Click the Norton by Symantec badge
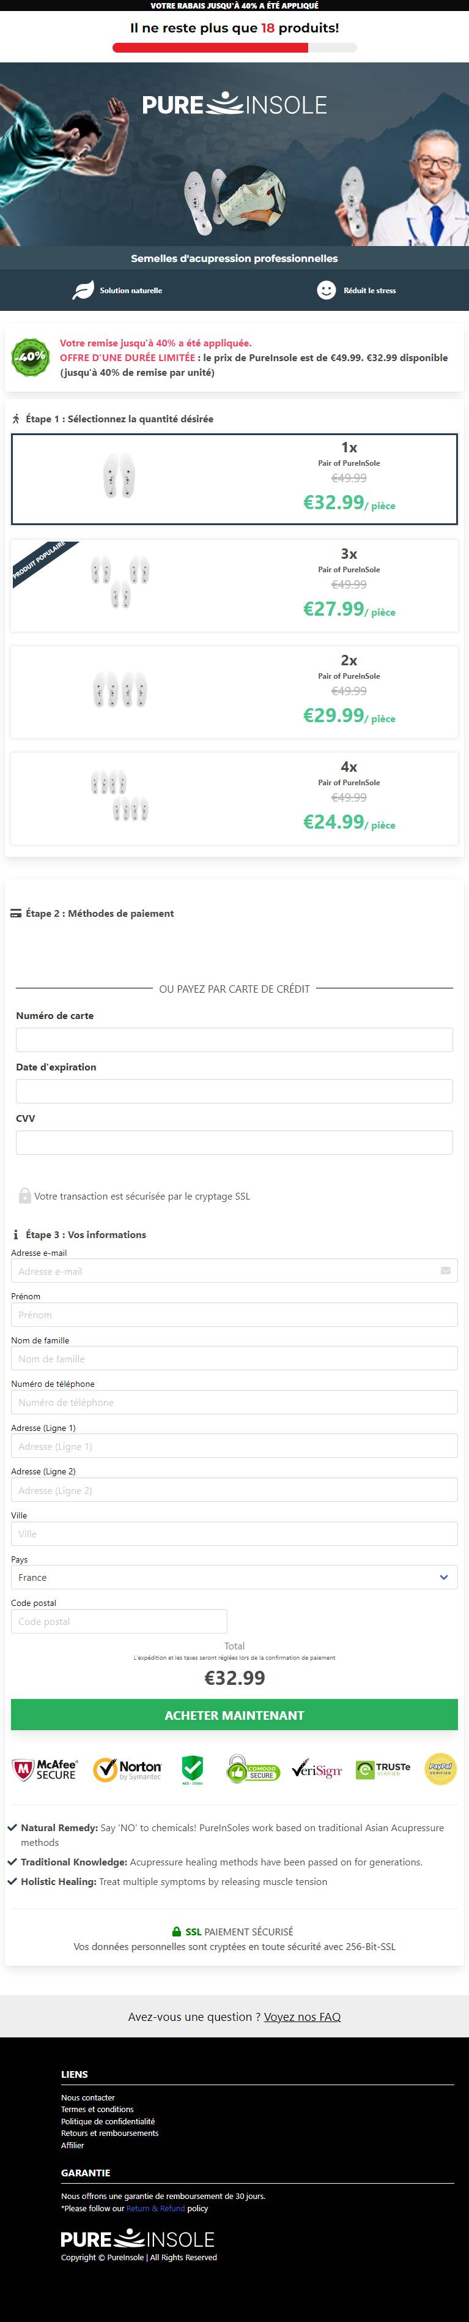The height and width of the screenshot is (2322, 469). [x=127, y=1769]
